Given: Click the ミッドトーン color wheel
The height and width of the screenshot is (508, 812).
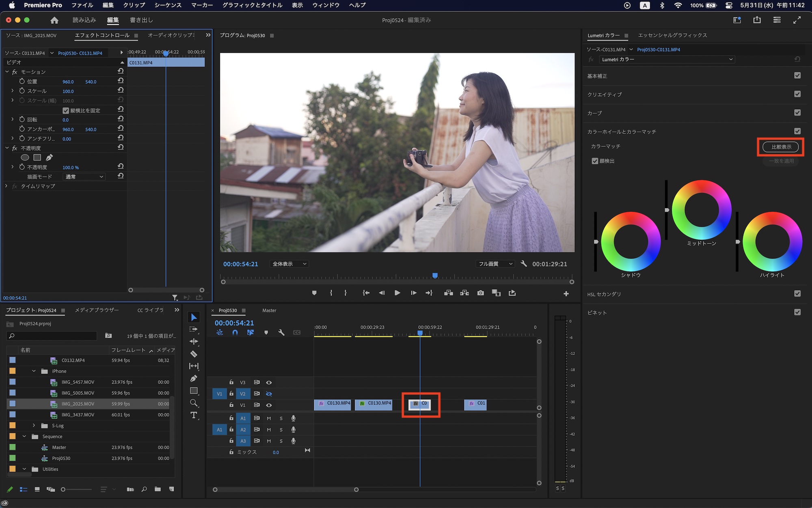Looking at the screenshot, I should (x=701, y=210).
